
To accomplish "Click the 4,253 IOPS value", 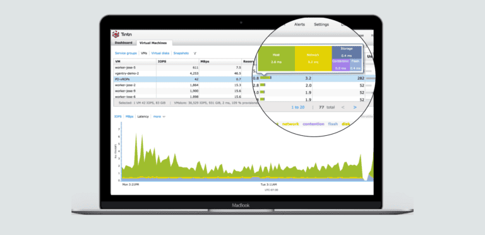I will (x=194, y=73).
